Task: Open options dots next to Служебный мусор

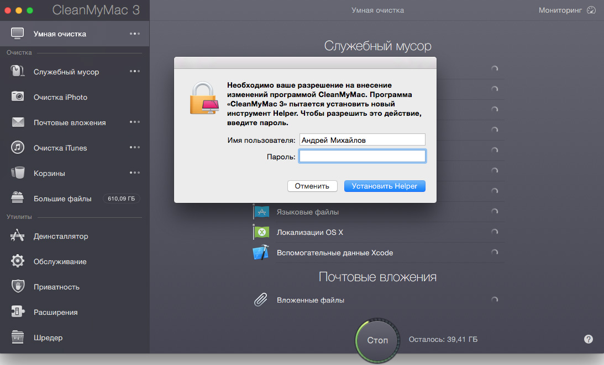Action: point(135,71)
